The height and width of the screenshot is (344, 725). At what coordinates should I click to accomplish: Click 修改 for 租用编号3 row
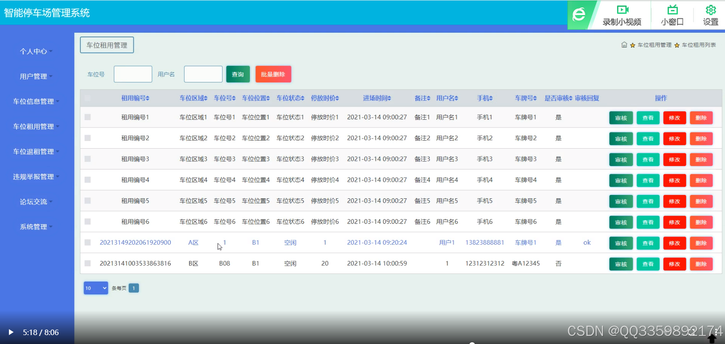[675, 160]
